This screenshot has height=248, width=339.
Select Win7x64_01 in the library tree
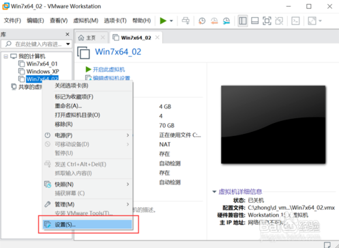[42, 64]
